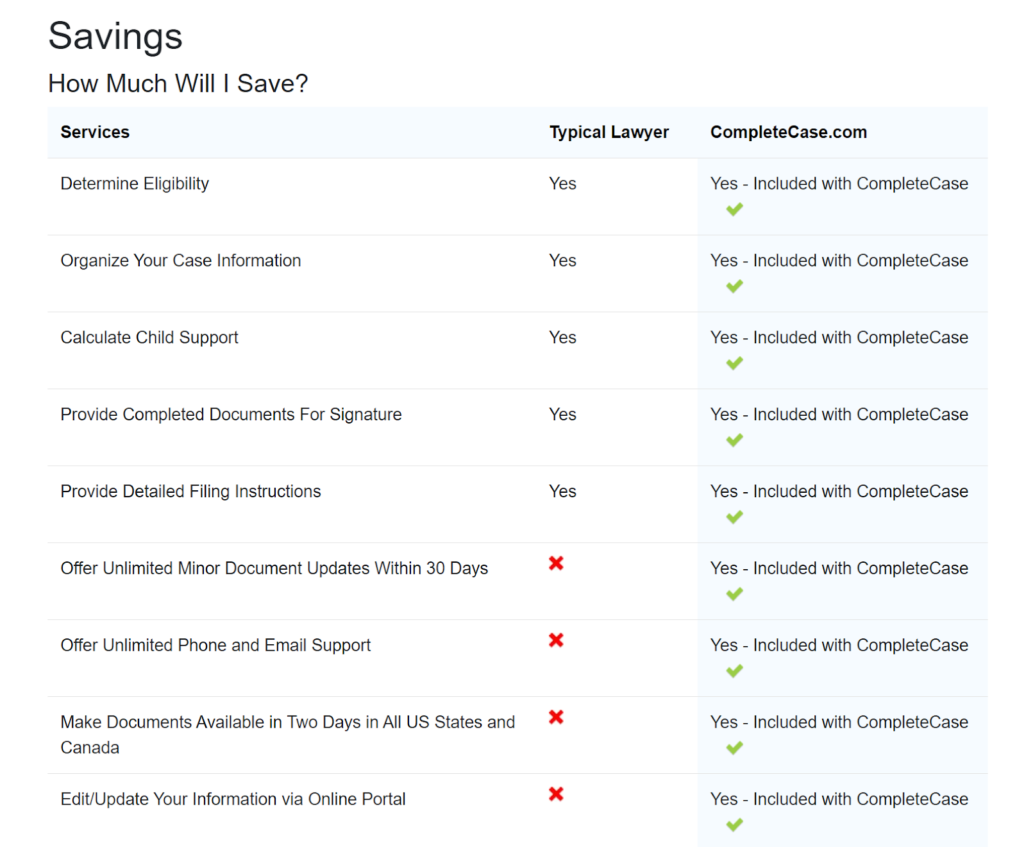
Task: Click 'Provide Completed Documents For Signature' text
Action: 231,415
